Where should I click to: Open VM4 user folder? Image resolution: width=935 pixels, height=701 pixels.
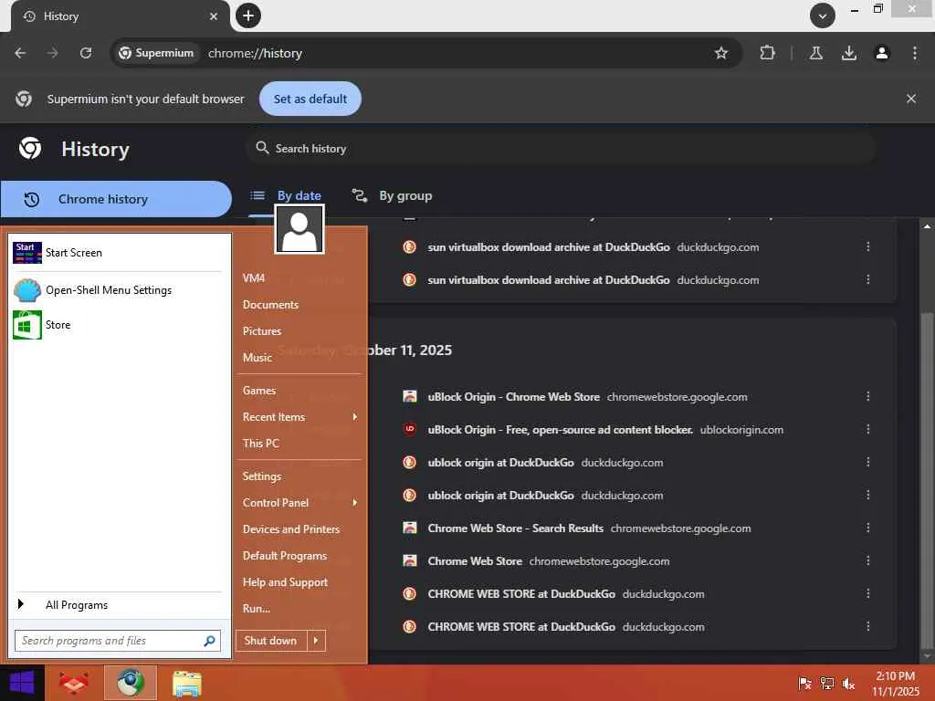(299, 278)
